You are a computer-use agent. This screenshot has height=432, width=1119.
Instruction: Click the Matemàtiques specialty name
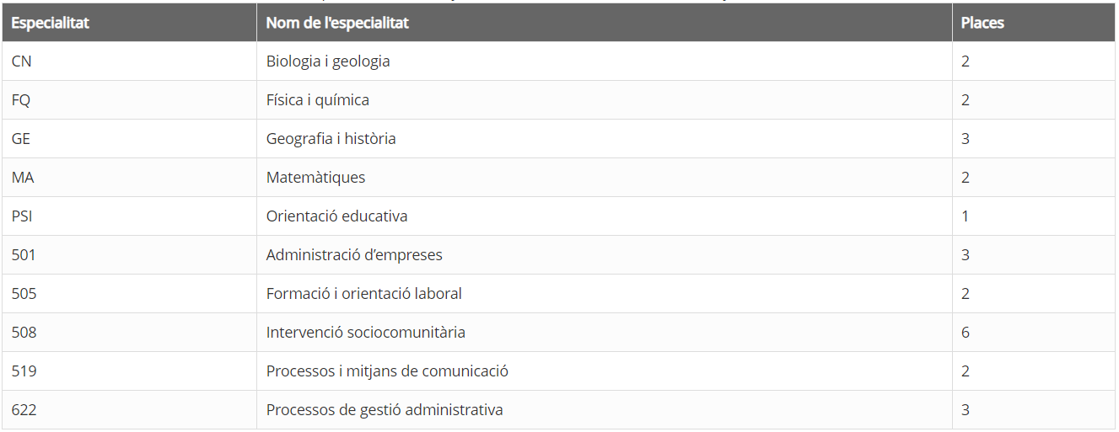click(x=316, y=178)
